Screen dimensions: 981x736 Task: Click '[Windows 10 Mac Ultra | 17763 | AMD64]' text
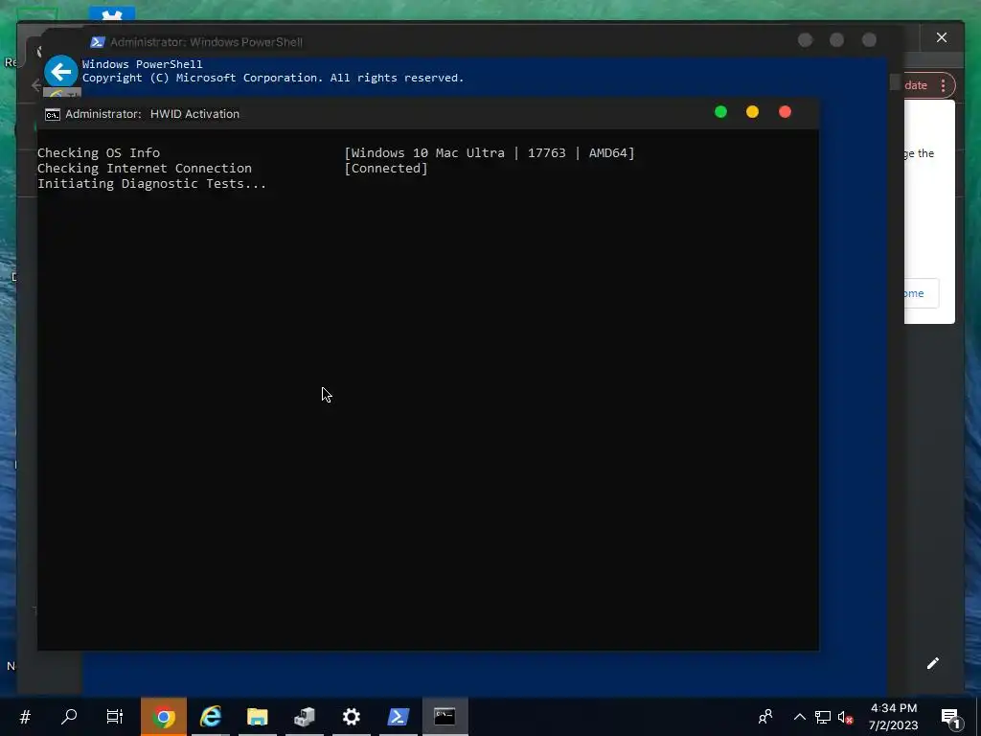coord(490,152)
